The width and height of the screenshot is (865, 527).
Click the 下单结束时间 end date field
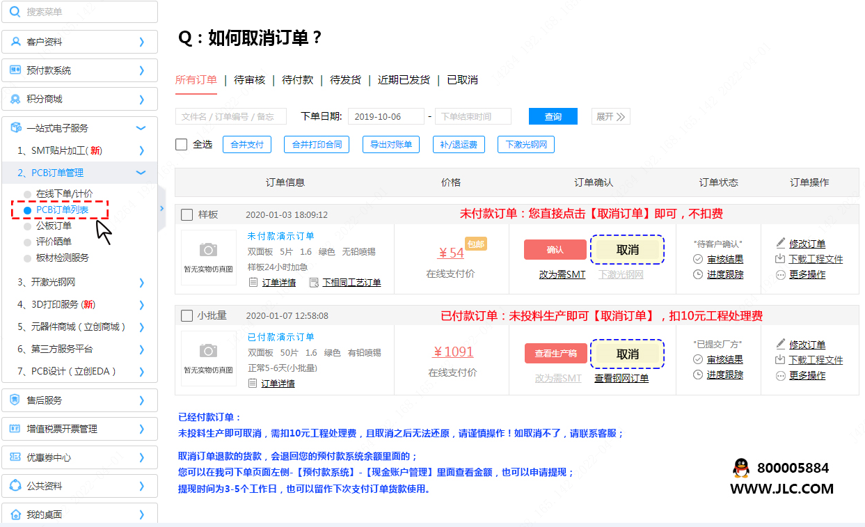(x=473, y=116)
